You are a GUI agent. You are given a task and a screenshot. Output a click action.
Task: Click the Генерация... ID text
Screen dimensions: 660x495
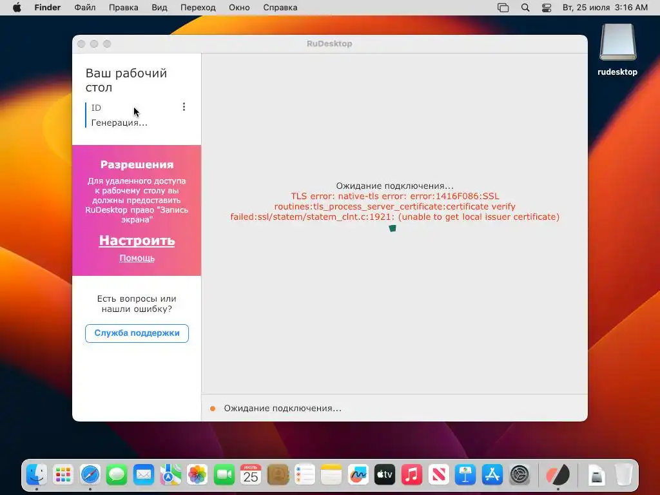tap(119, 123)
